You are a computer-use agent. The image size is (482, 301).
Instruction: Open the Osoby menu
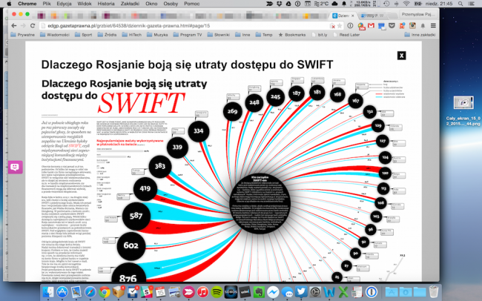(x=171, y=4)
